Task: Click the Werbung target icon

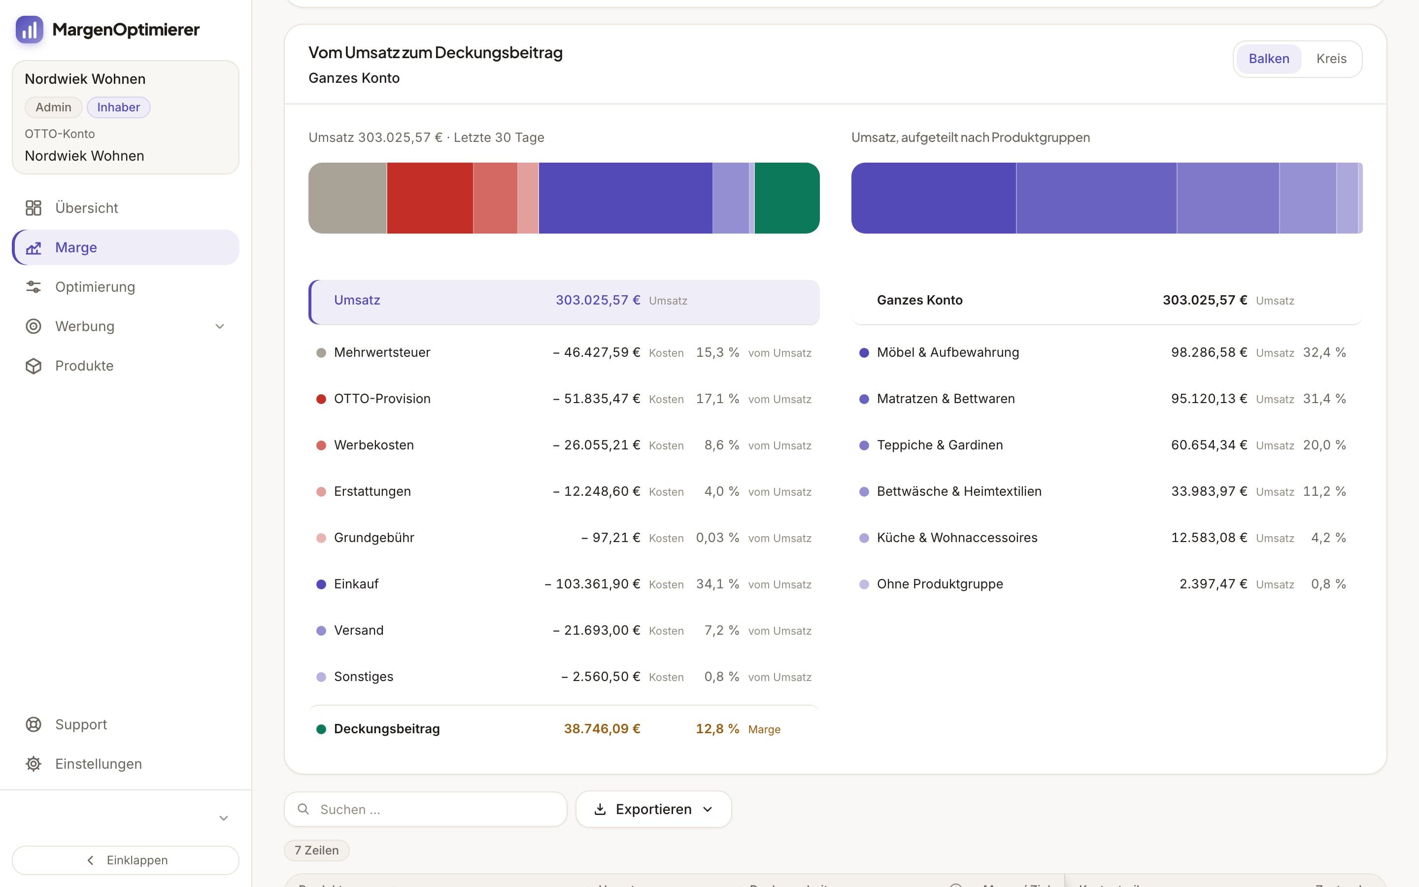Action: point(34,326)
